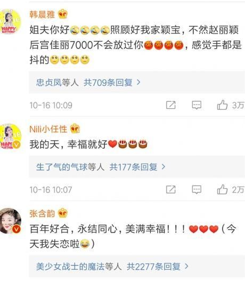Tap crown badge next to 韩晨雅
Viewport: 245px width, 281px height.
63,14
